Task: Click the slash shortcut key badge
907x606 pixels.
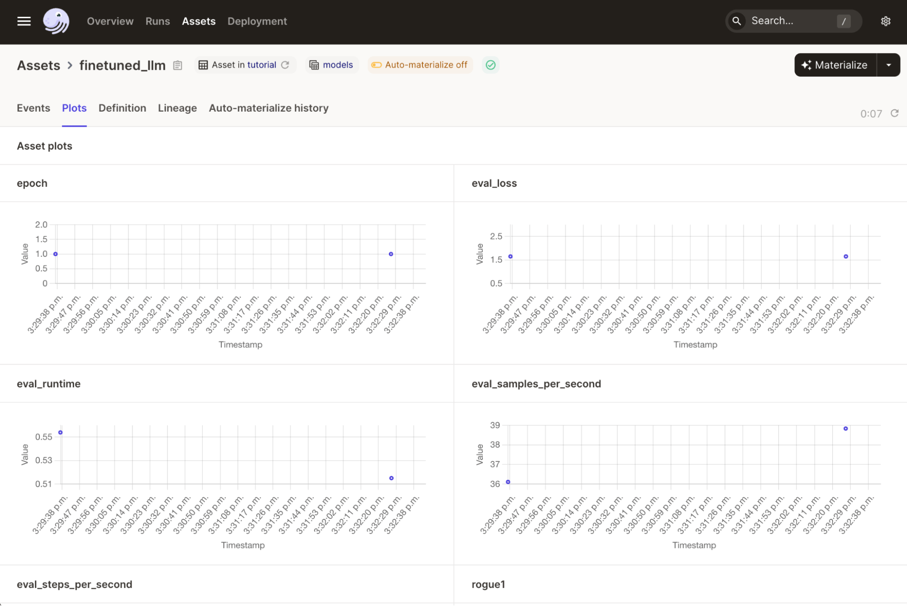Action: click(843, 21)
